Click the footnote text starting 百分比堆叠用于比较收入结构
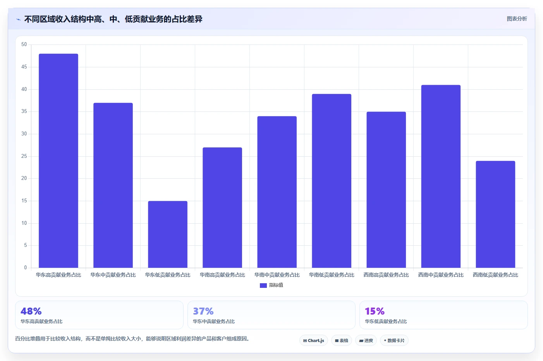 click(133, 339)
